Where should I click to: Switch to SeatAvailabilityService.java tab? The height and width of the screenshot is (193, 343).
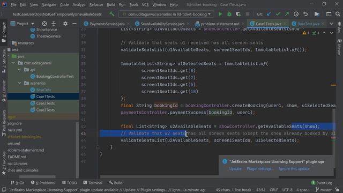(x=162, y=24)
